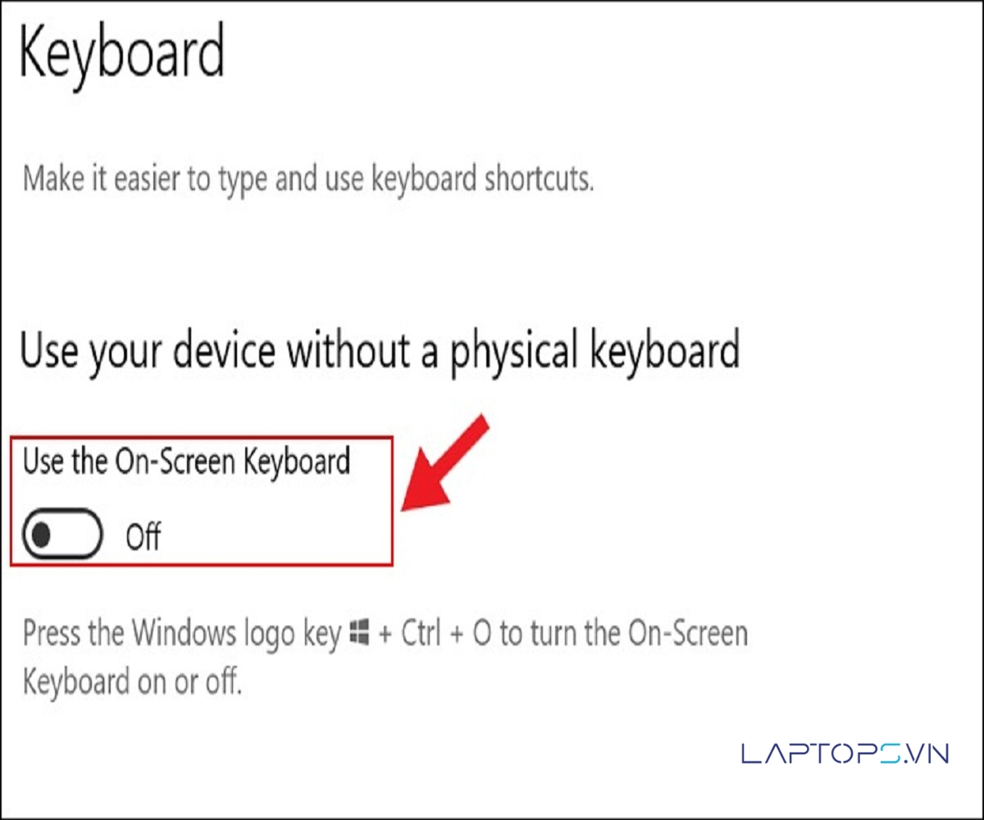Click the letter O in the shortcut hint

pyautogui.click(x=481, y=635)
